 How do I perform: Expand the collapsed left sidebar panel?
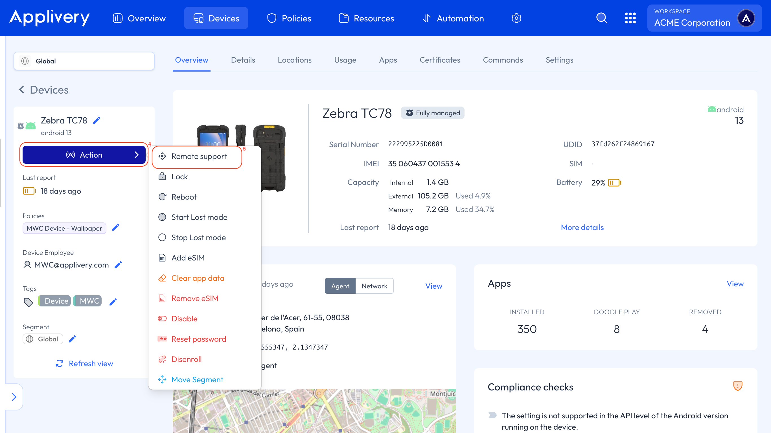coord(14,397)
